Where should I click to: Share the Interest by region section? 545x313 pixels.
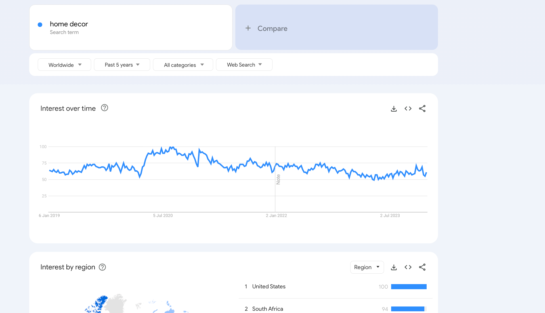[x=422, y=267]
